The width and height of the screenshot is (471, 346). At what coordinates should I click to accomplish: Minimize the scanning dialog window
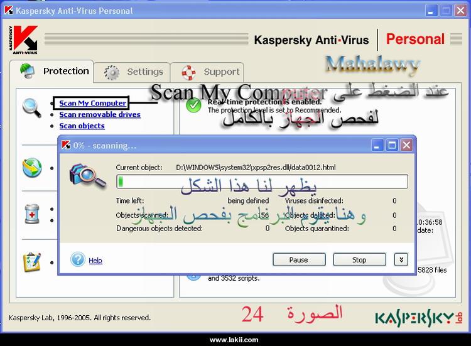tap(377, 145)
